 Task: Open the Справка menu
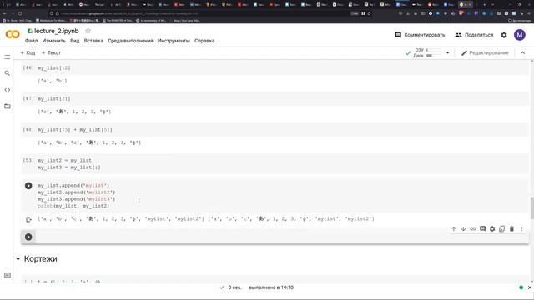coord(204,41)
